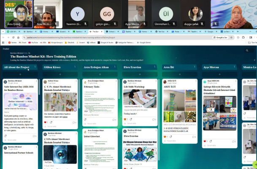Screen dimensions: 257x169
Task: Open Gülten Kiracı section options menu
Action: coord(75,67)
